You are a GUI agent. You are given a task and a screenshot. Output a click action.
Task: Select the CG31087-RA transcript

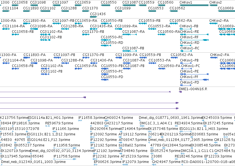coord(130,34)
